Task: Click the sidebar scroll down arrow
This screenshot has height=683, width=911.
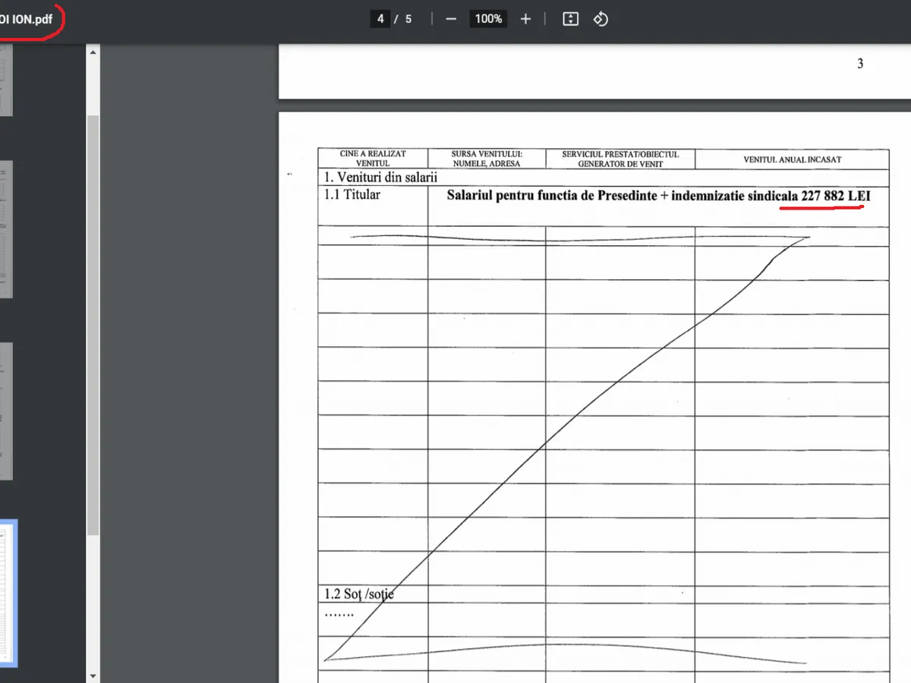Action: [93, 675]
